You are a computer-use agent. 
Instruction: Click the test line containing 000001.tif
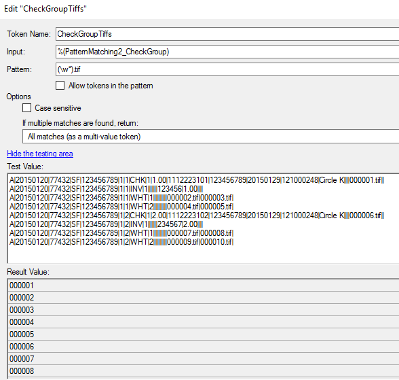(x=197, y=180)
